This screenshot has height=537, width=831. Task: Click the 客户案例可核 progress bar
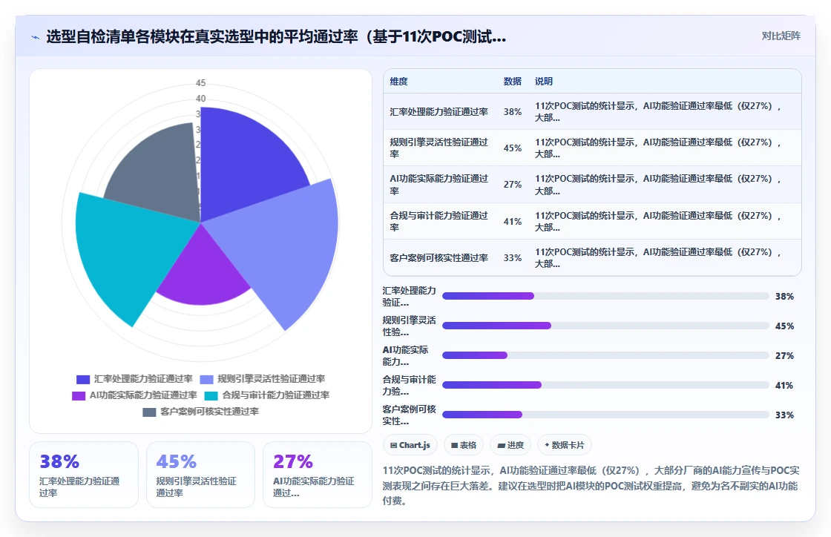pos(605,415)
